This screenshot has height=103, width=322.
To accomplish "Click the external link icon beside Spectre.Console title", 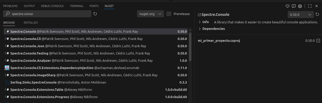I will (199, 15).
